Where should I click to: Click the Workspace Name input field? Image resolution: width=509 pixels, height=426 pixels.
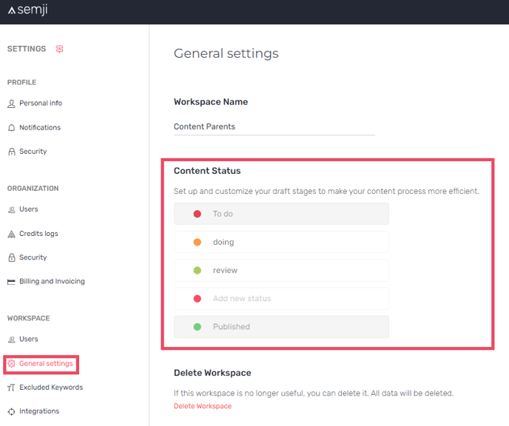(x=274, y=127)
